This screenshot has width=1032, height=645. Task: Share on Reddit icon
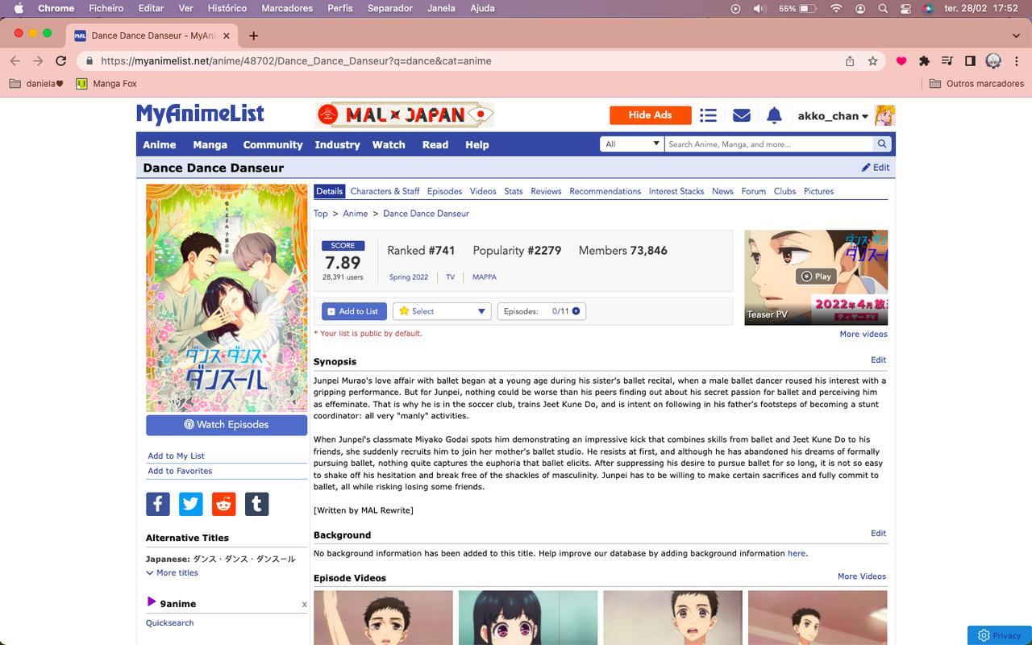coord(224,504)
